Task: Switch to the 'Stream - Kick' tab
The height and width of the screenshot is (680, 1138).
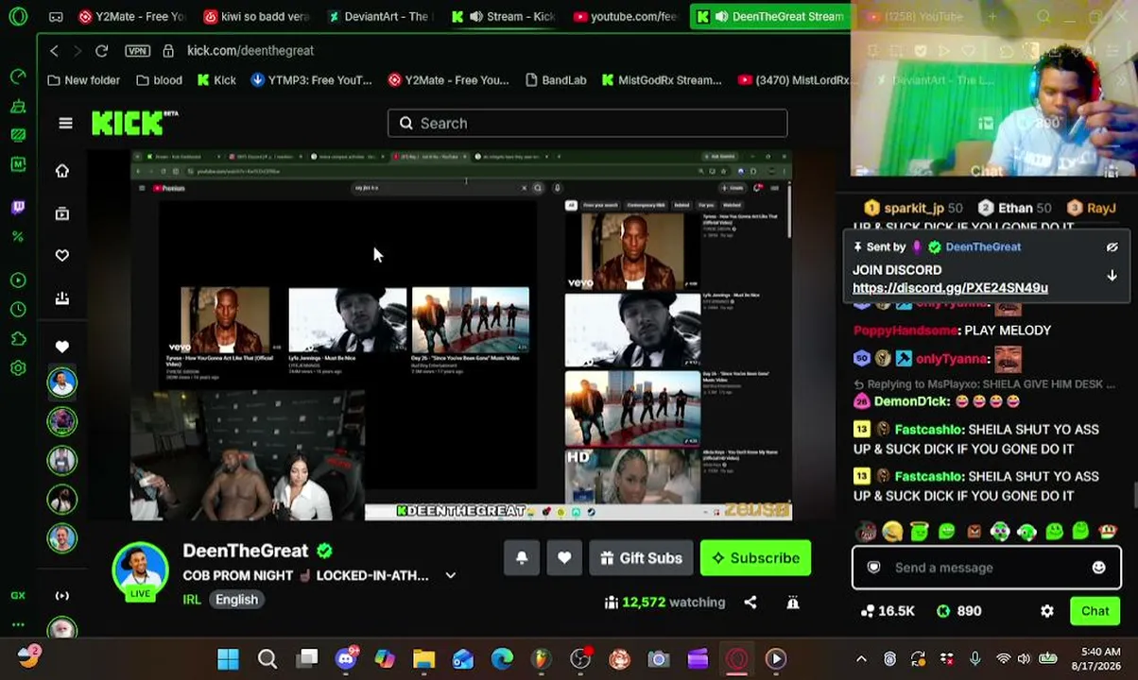Action: pyautogui.click(x=504, y=17)
